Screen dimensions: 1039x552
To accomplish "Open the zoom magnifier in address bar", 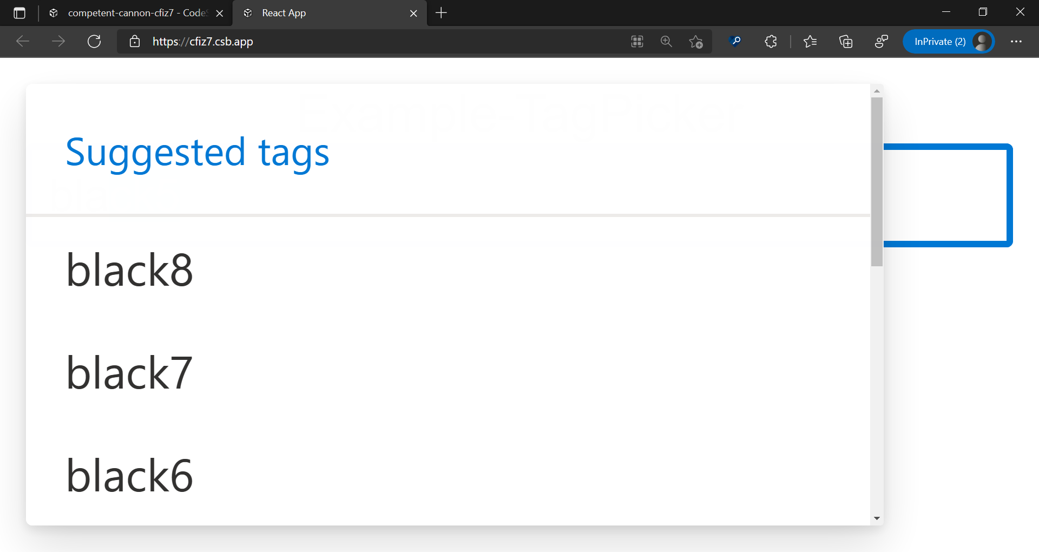I will click(666, 42).
